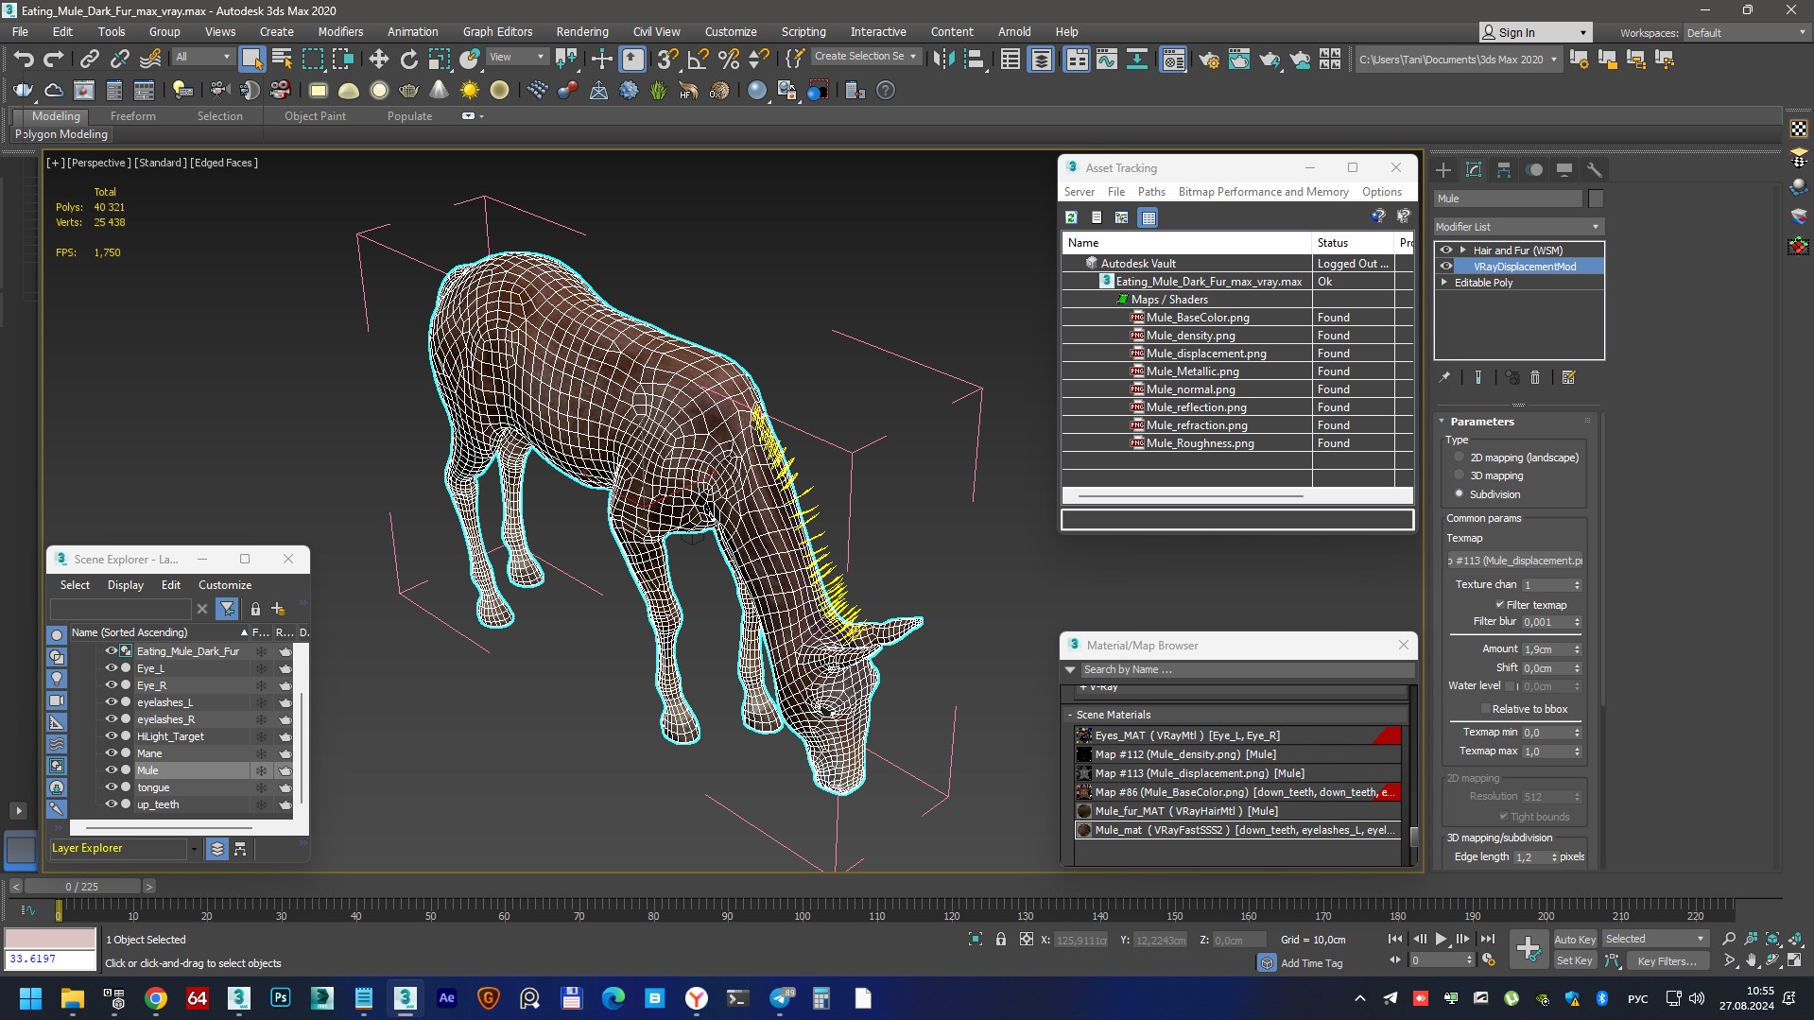Select 3D mapping radio button

click(x=1459, y=475)
